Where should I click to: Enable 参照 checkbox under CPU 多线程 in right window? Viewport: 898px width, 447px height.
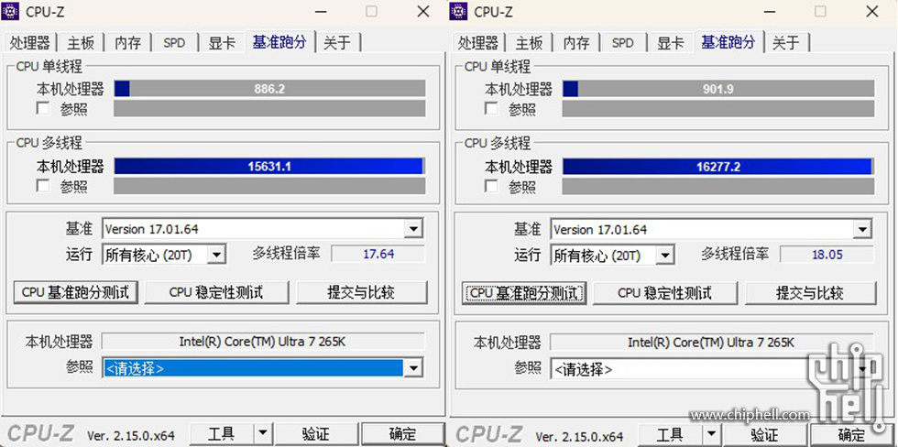491,185
